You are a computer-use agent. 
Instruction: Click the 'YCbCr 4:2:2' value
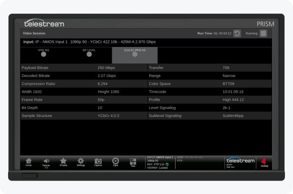(108, 116)
